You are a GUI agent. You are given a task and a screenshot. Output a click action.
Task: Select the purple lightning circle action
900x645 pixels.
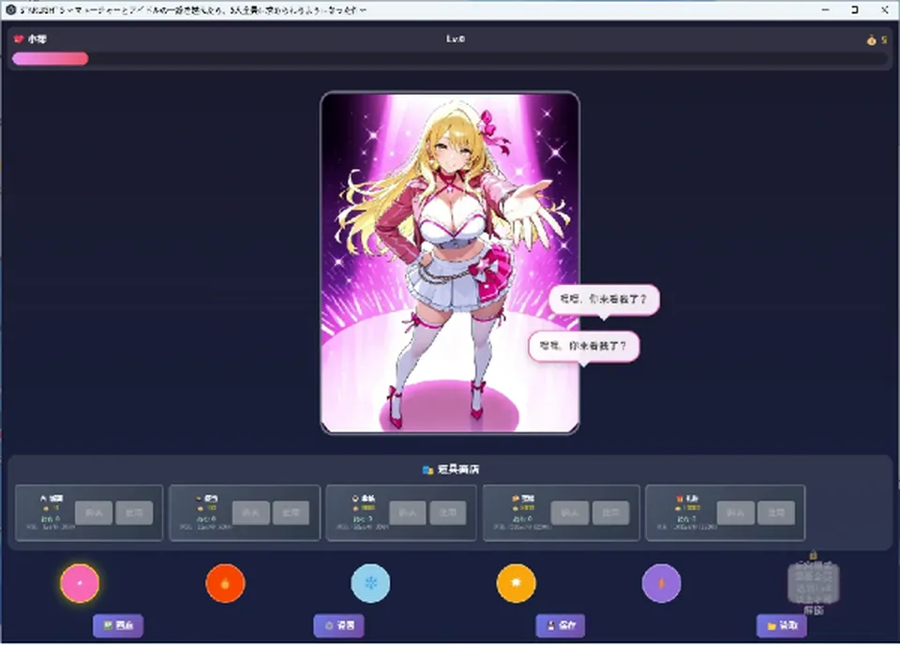[x=661, y=583]
